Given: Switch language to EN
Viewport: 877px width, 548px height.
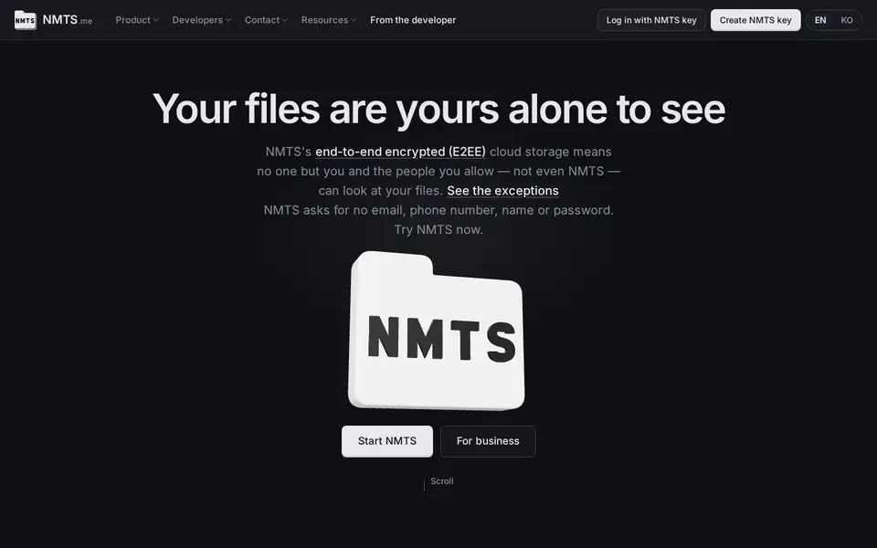Looking at the screenshot, I should click(820, 20).
